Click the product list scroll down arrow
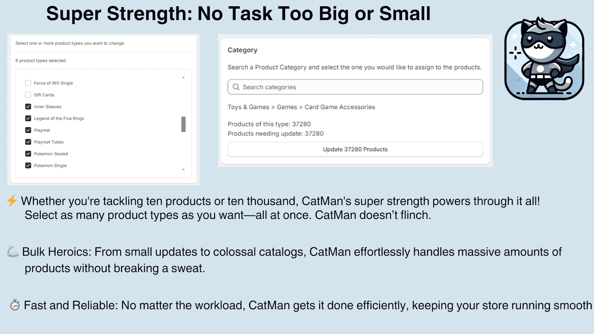This screenshot has height=334, width=594. (x=183, y=170)
